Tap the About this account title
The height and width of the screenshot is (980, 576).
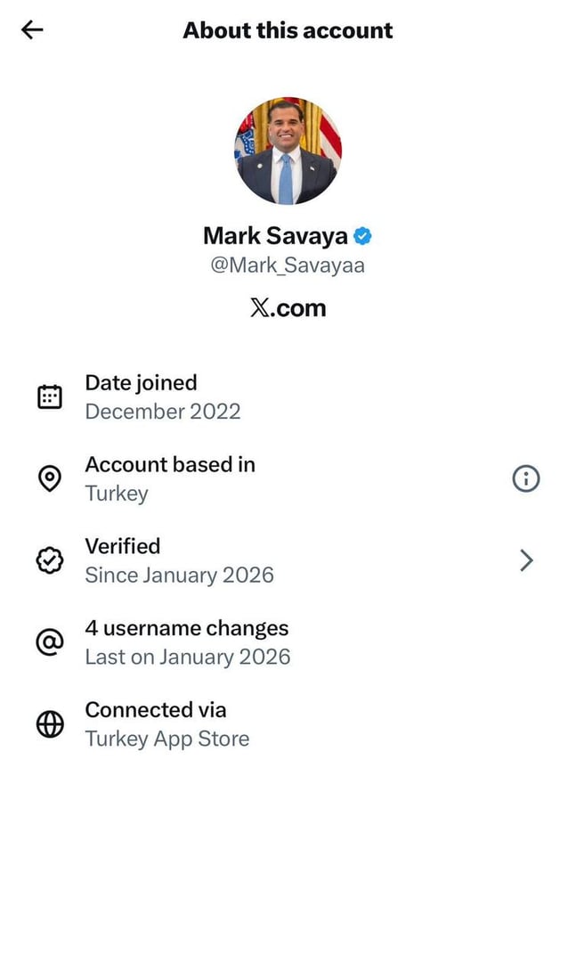[288, 30]
